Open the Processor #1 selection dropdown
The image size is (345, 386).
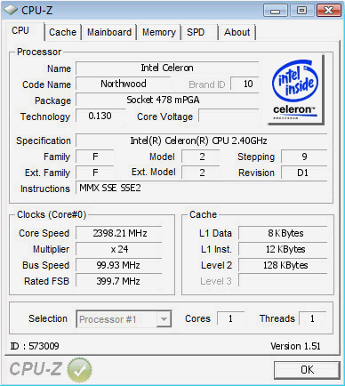124,319
